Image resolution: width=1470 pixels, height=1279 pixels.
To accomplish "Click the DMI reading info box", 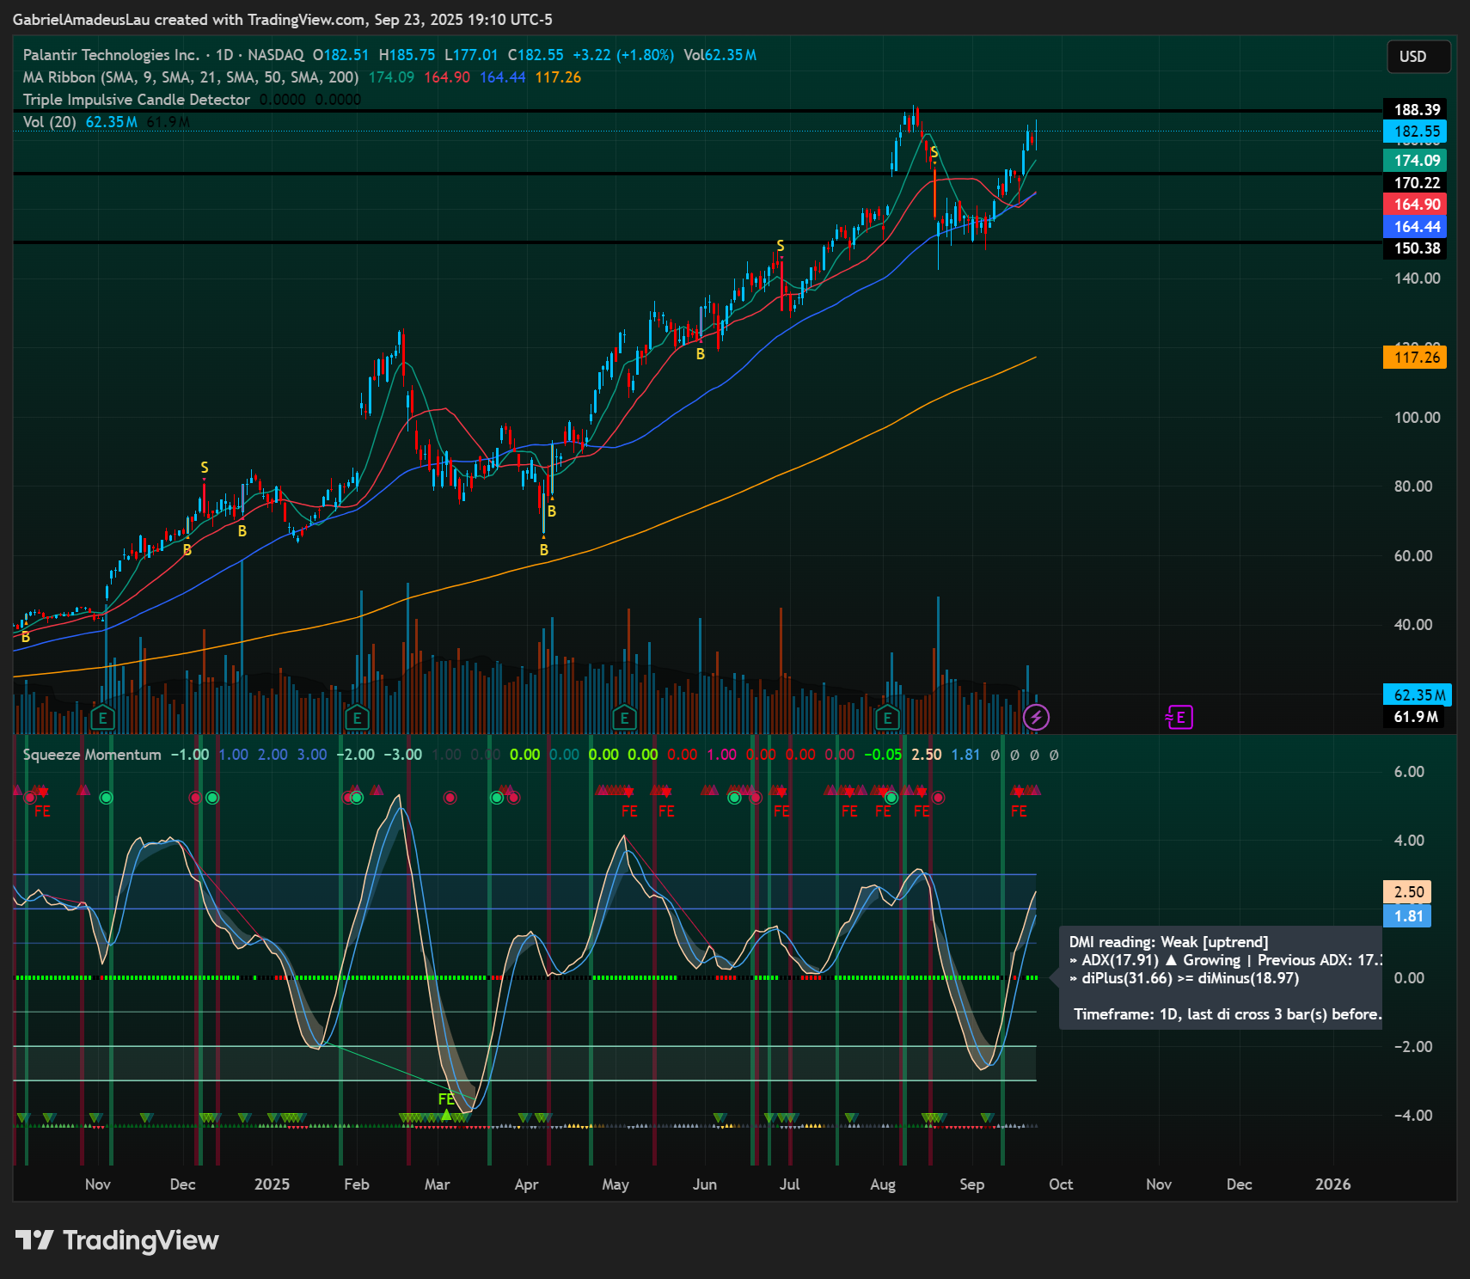I will (x=1221, y=978).
